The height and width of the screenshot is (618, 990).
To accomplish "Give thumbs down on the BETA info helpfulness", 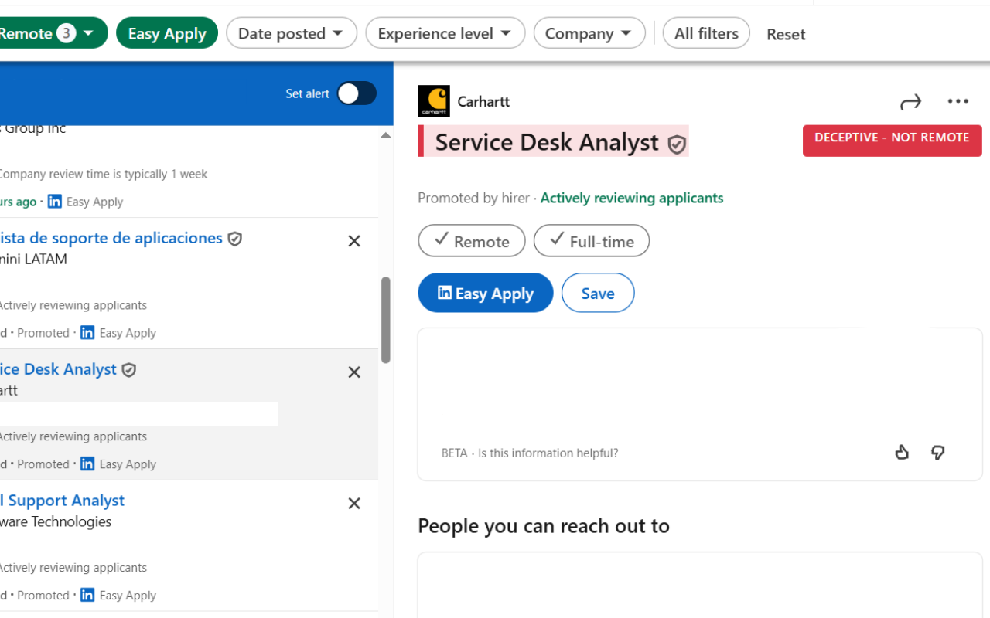I will (x=937, y=453).
